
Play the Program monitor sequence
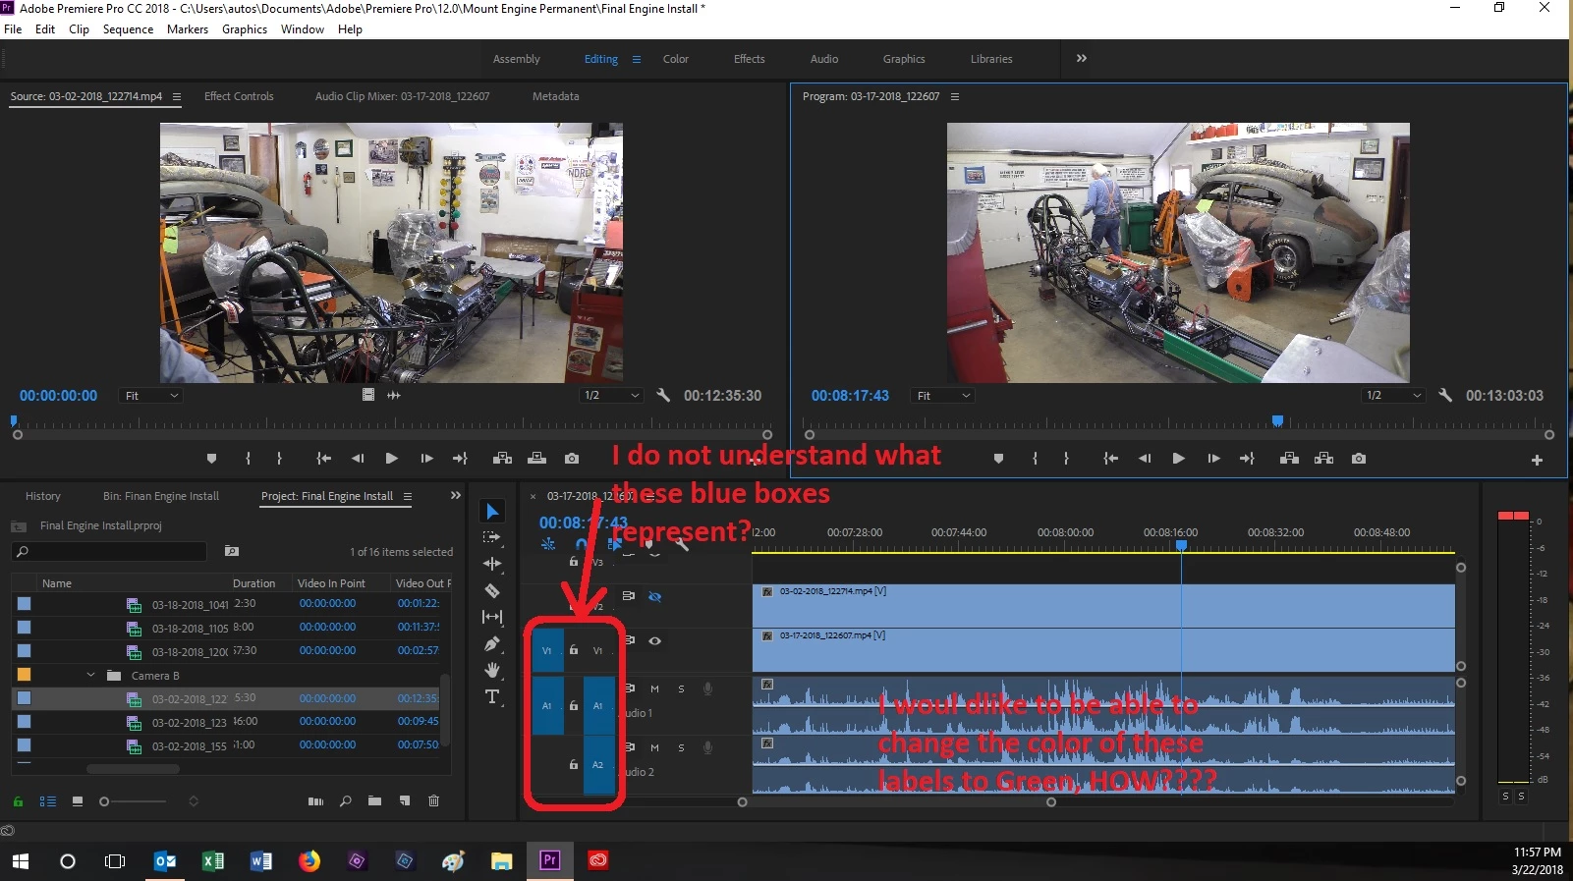click(x=1178, y=459)
